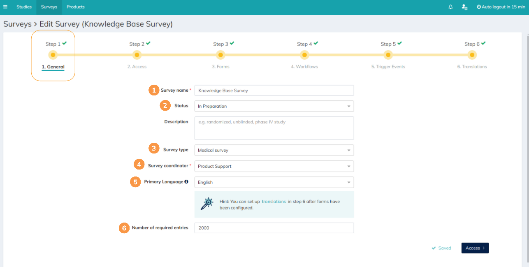This screenshot has height=267, width=529.
Task: Click the Step 1 circle marker
Action: pyautogui.click(x=53, y=55)
